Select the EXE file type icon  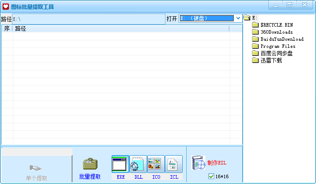pos(120,164)
